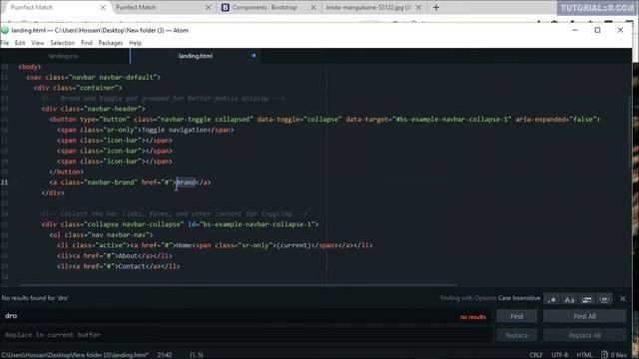The height and width of the screenshot is (359, 639).
Task: Switch to the landing.html editor tab
Action: point(196,56)
